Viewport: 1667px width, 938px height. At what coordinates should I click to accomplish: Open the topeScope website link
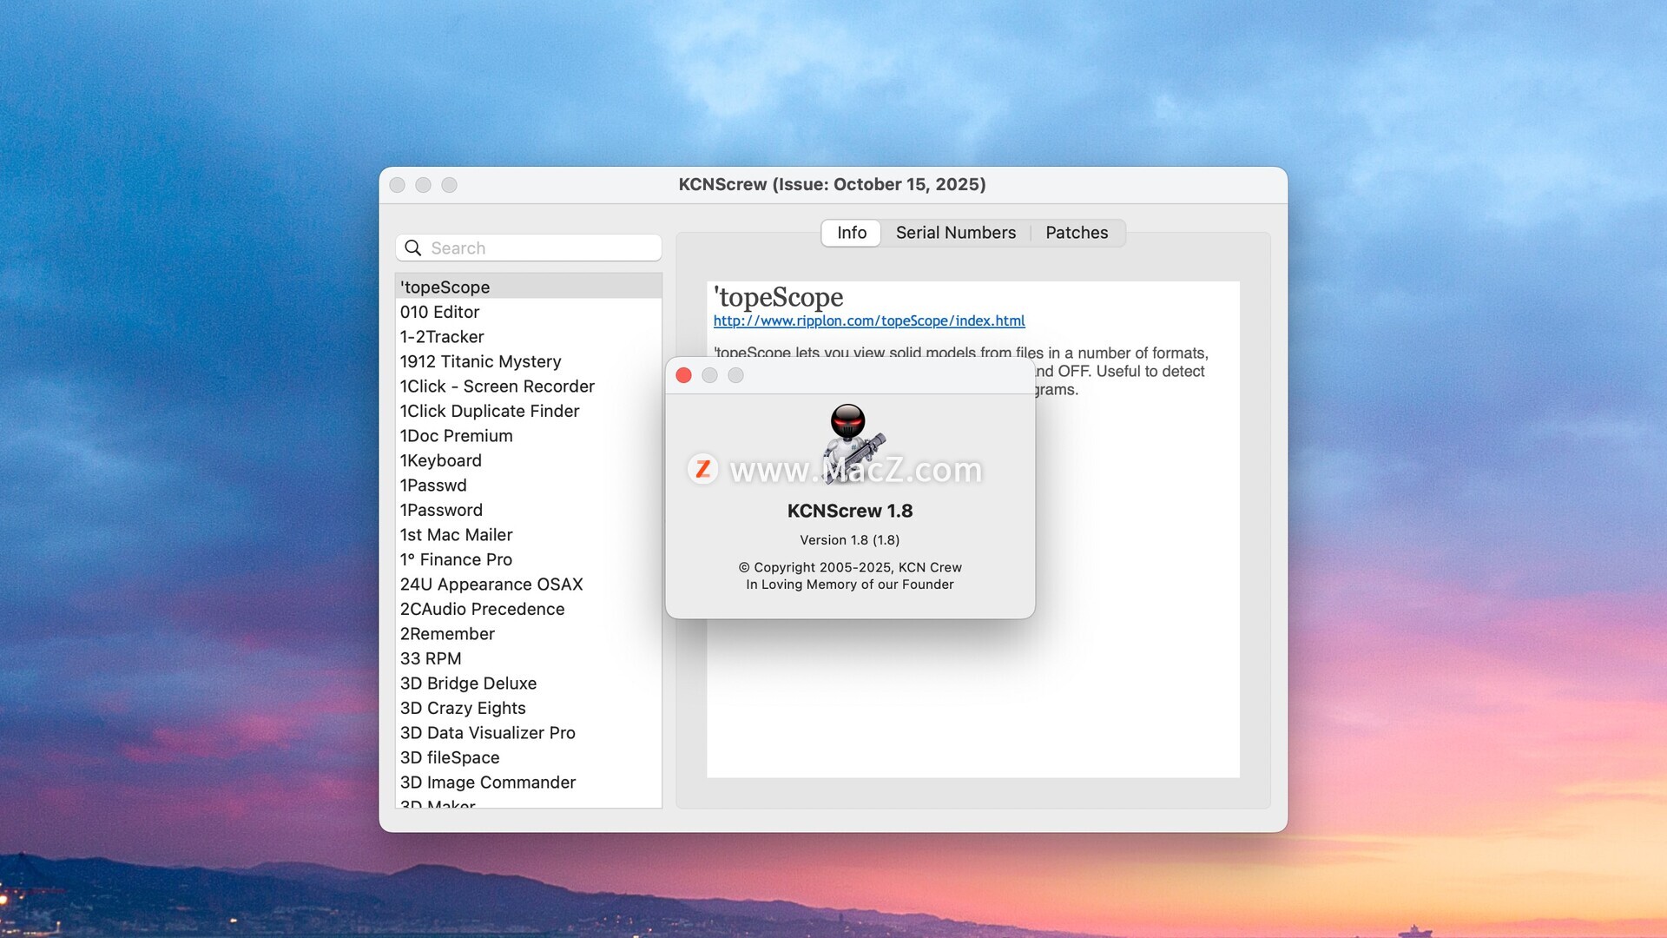tap(868, 320)
